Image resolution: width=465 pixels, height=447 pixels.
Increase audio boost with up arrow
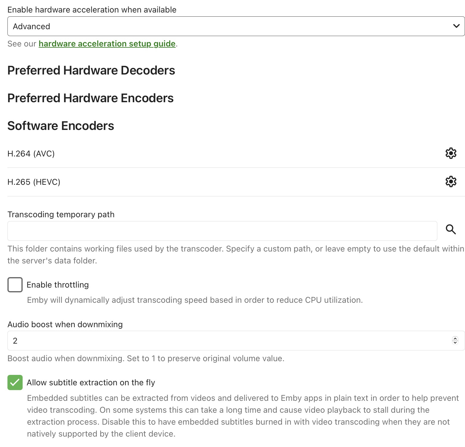coord(455,338)
